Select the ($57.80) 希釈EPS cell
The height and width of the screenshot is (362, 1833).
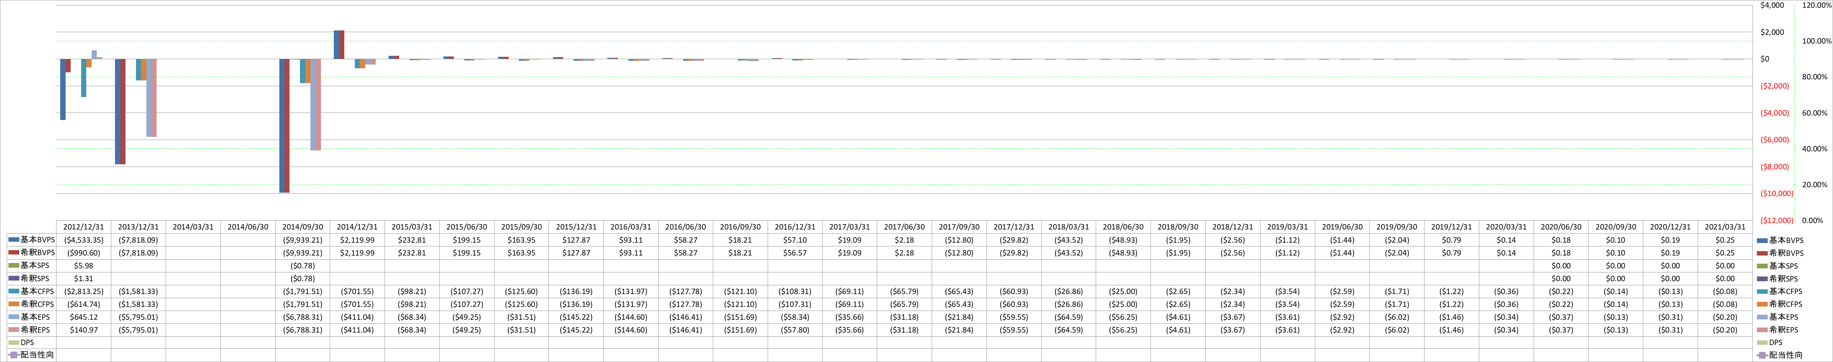coord(795,330)
